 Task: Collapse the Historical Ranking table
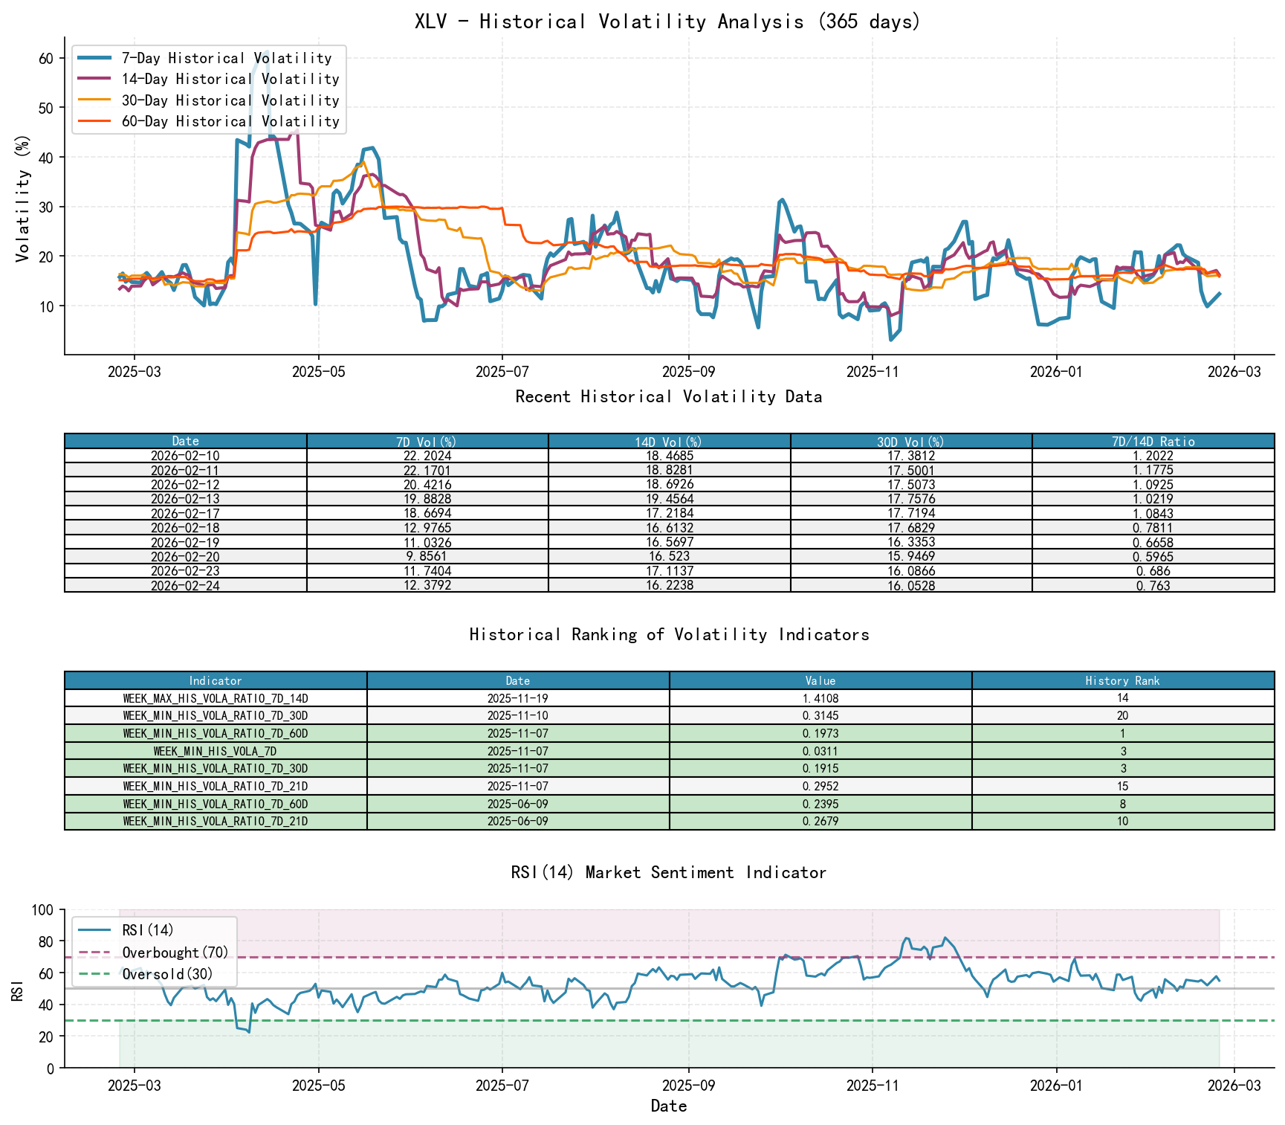coord(668,635)
